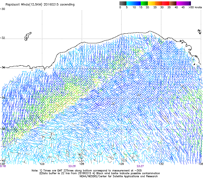Viewport: 203px width, 178px height.
Task: Click the '30' legend scale label
Action: tap(162, 7)
